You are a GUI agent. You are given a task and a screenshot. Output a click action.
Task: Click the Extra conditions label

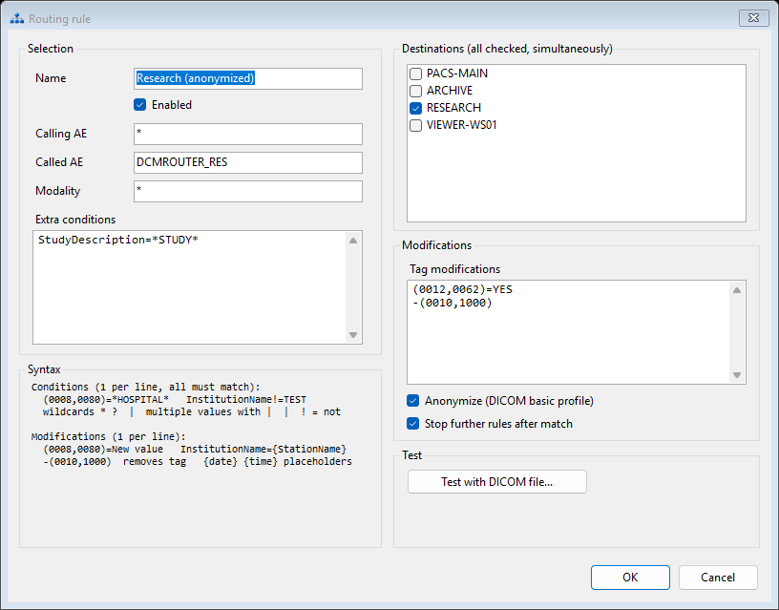(x=75, y=220)
